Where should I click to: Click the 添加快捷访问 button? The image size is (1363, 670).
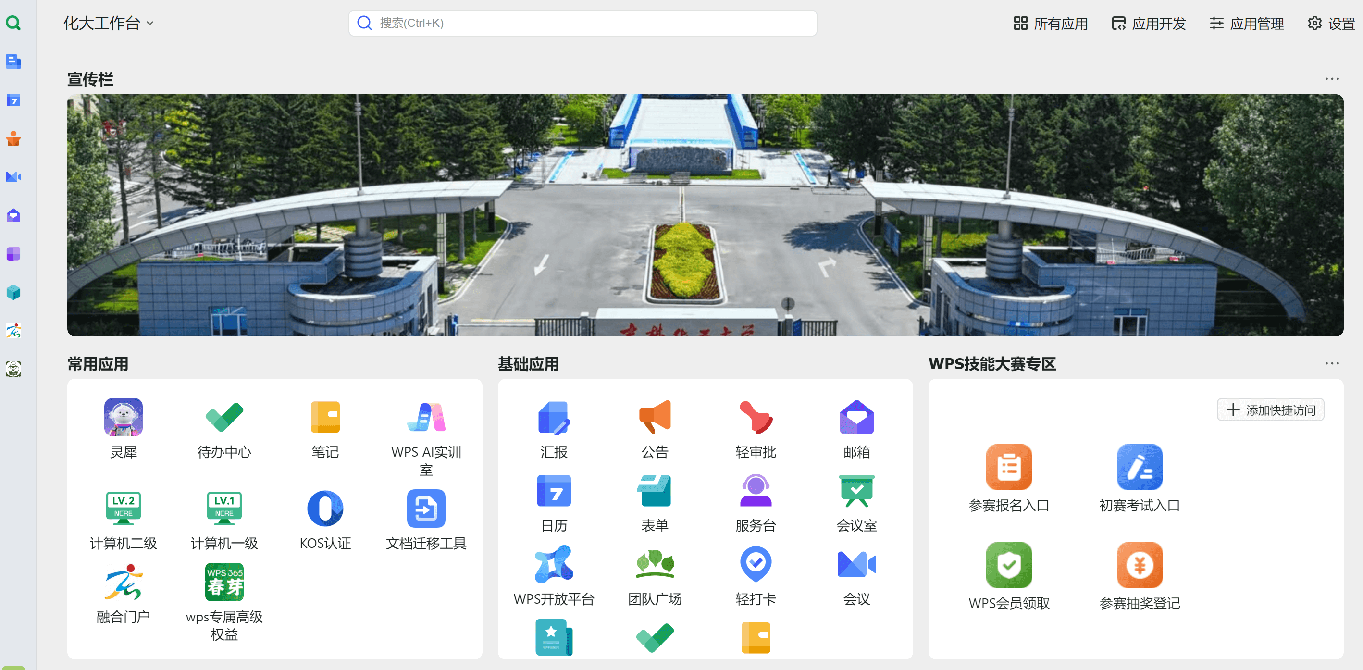coord(1270,409)
